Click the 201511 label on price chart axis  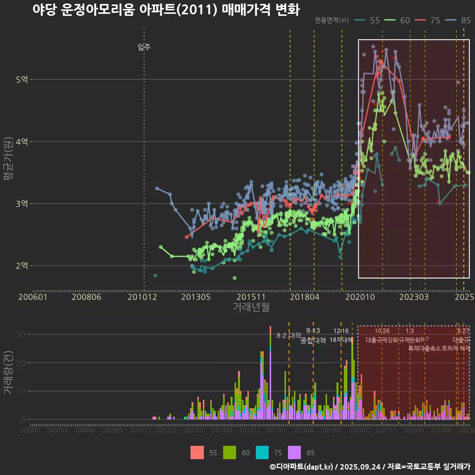click(250, 297)
